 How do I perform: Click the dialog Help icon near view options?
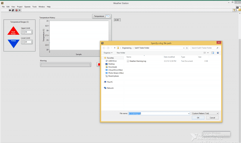(x=218, y=52)
